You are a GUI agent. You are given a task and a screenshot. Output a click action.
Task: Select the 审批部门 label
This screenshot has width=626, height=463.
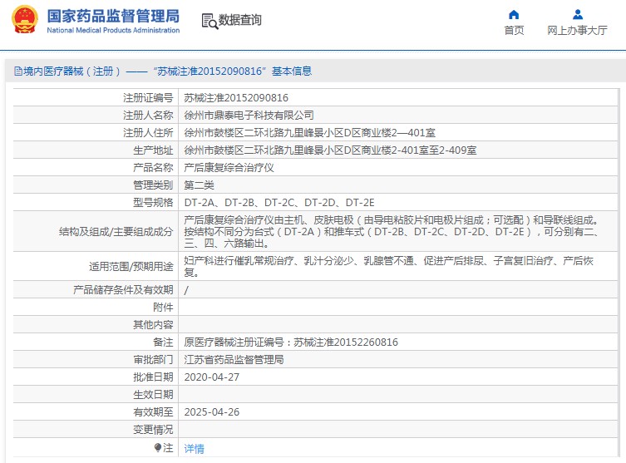pyautogui.click(x=153, y=360)
